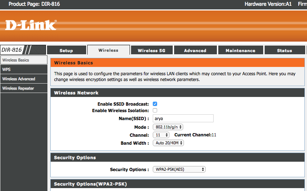The height and width of the screenshot is (191, 307).
Task: Open the WPS sidebar page
Action: [24, 69]
